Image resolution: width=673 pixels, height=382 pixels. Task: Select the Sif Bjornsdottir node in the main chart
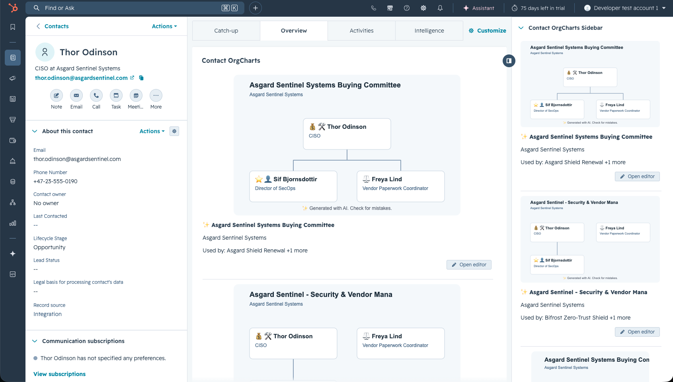[x=293, y=186]
